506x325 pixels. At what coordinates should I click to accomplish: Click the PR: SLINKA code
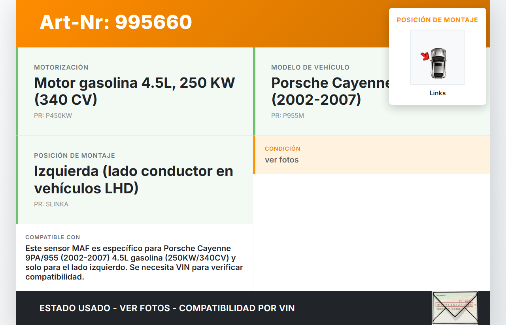[x=51, y=204]
